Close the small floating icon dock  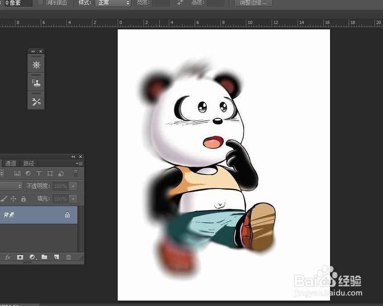point(41,51)
